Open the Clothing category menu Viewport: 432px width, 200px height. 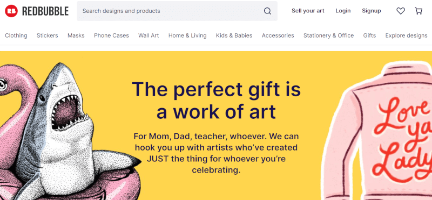16,35
